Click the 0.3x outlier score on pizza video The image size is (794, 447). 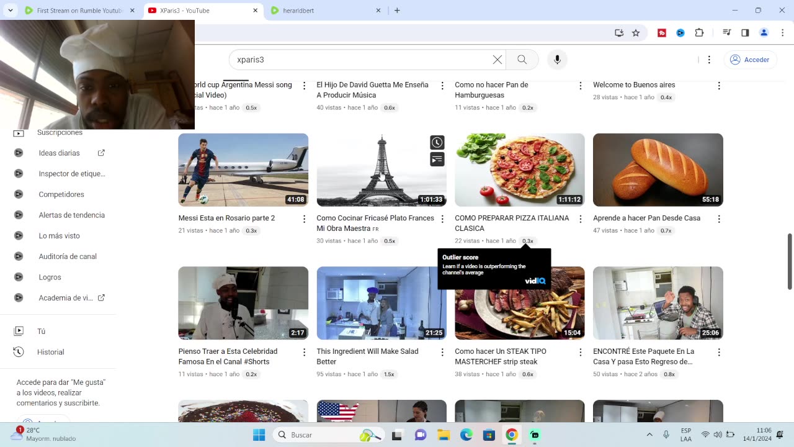[x=527, y=241]
